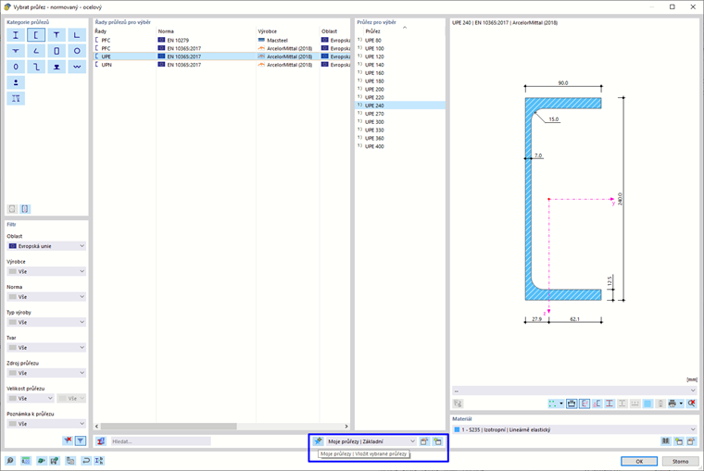Viewport: 704px width, 471px height.
Task: Click the search options icon beside Hledat
Action: tap(101, 441)
